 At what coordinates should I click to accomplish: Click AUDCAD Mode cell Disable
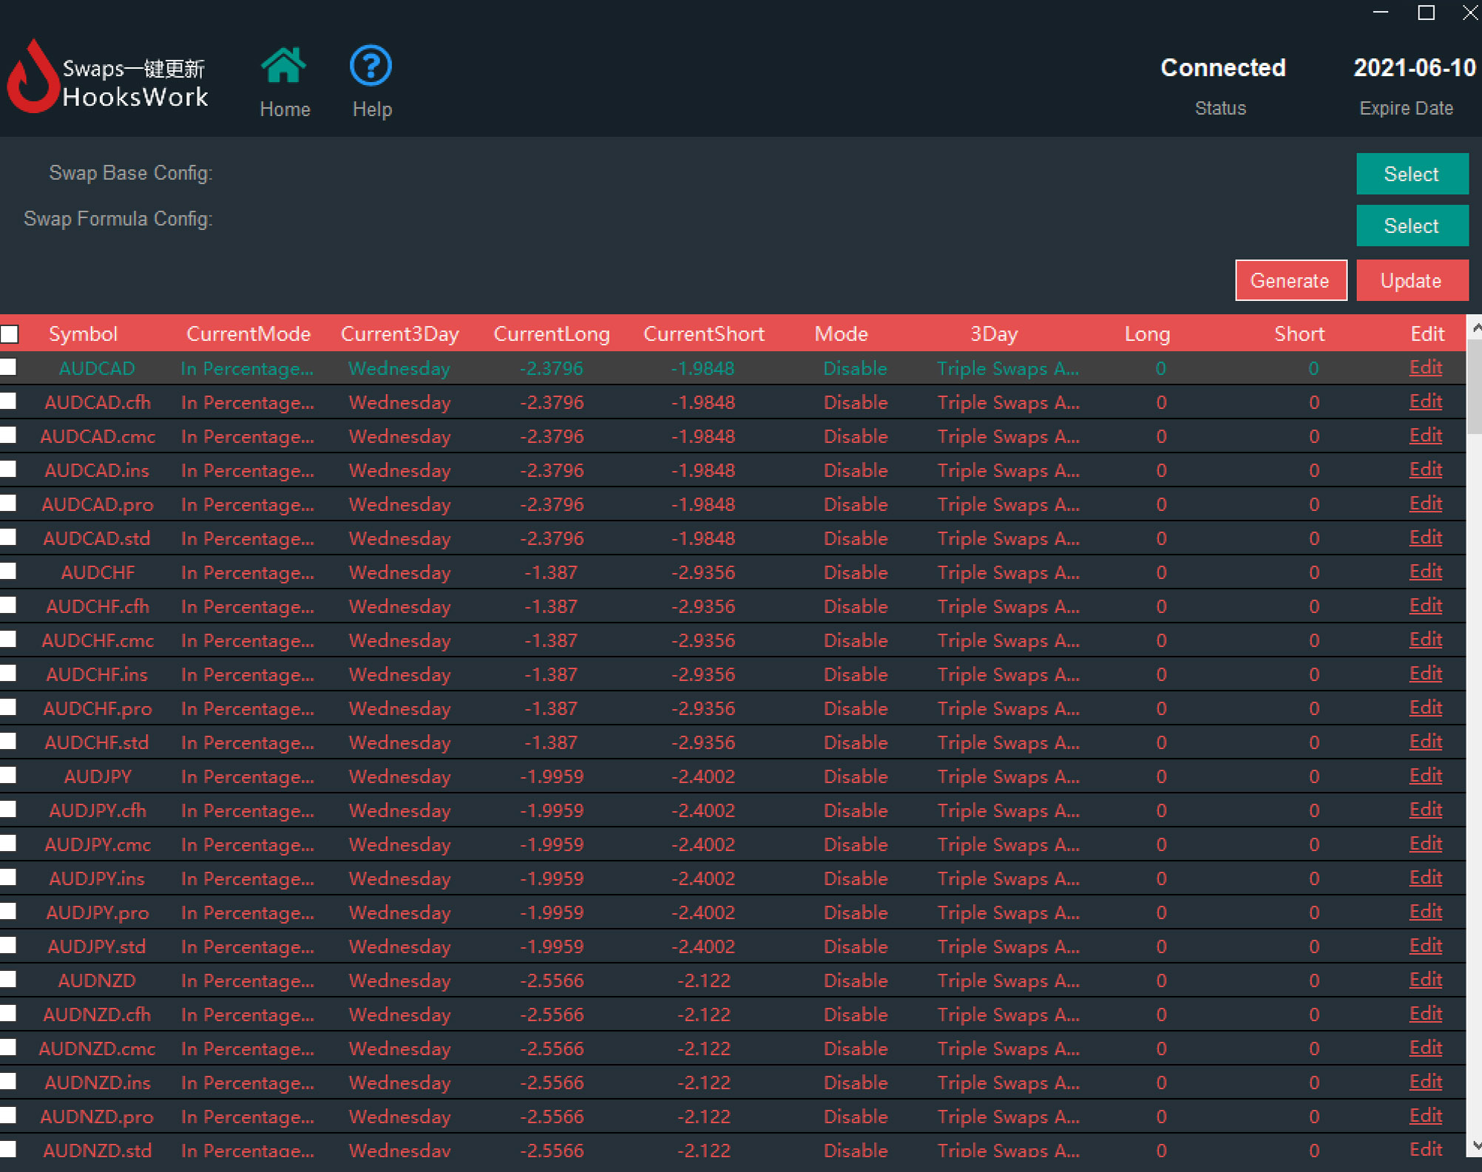point(855,368)
